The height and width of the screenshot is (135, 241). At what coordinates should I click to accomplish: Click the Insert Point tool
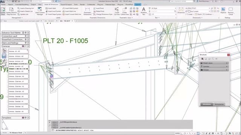[99, 8]
